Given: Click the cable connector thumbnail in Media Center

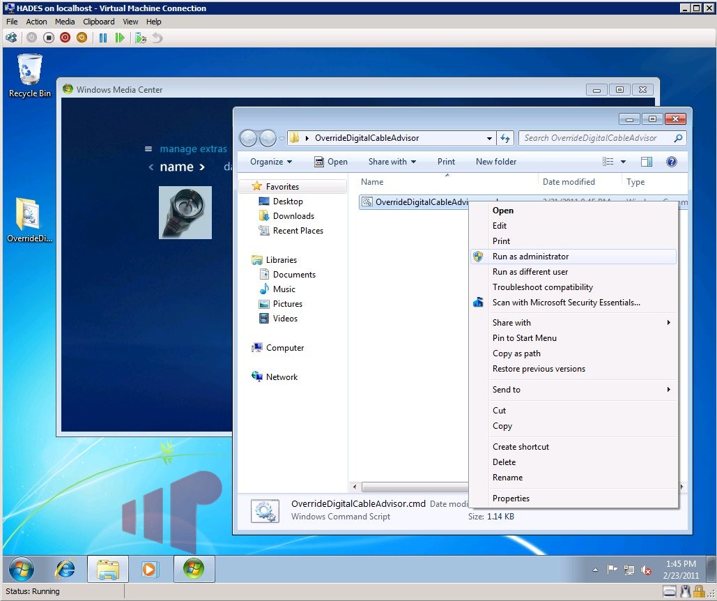Looking at the screenshot, I should coord(185,212).
